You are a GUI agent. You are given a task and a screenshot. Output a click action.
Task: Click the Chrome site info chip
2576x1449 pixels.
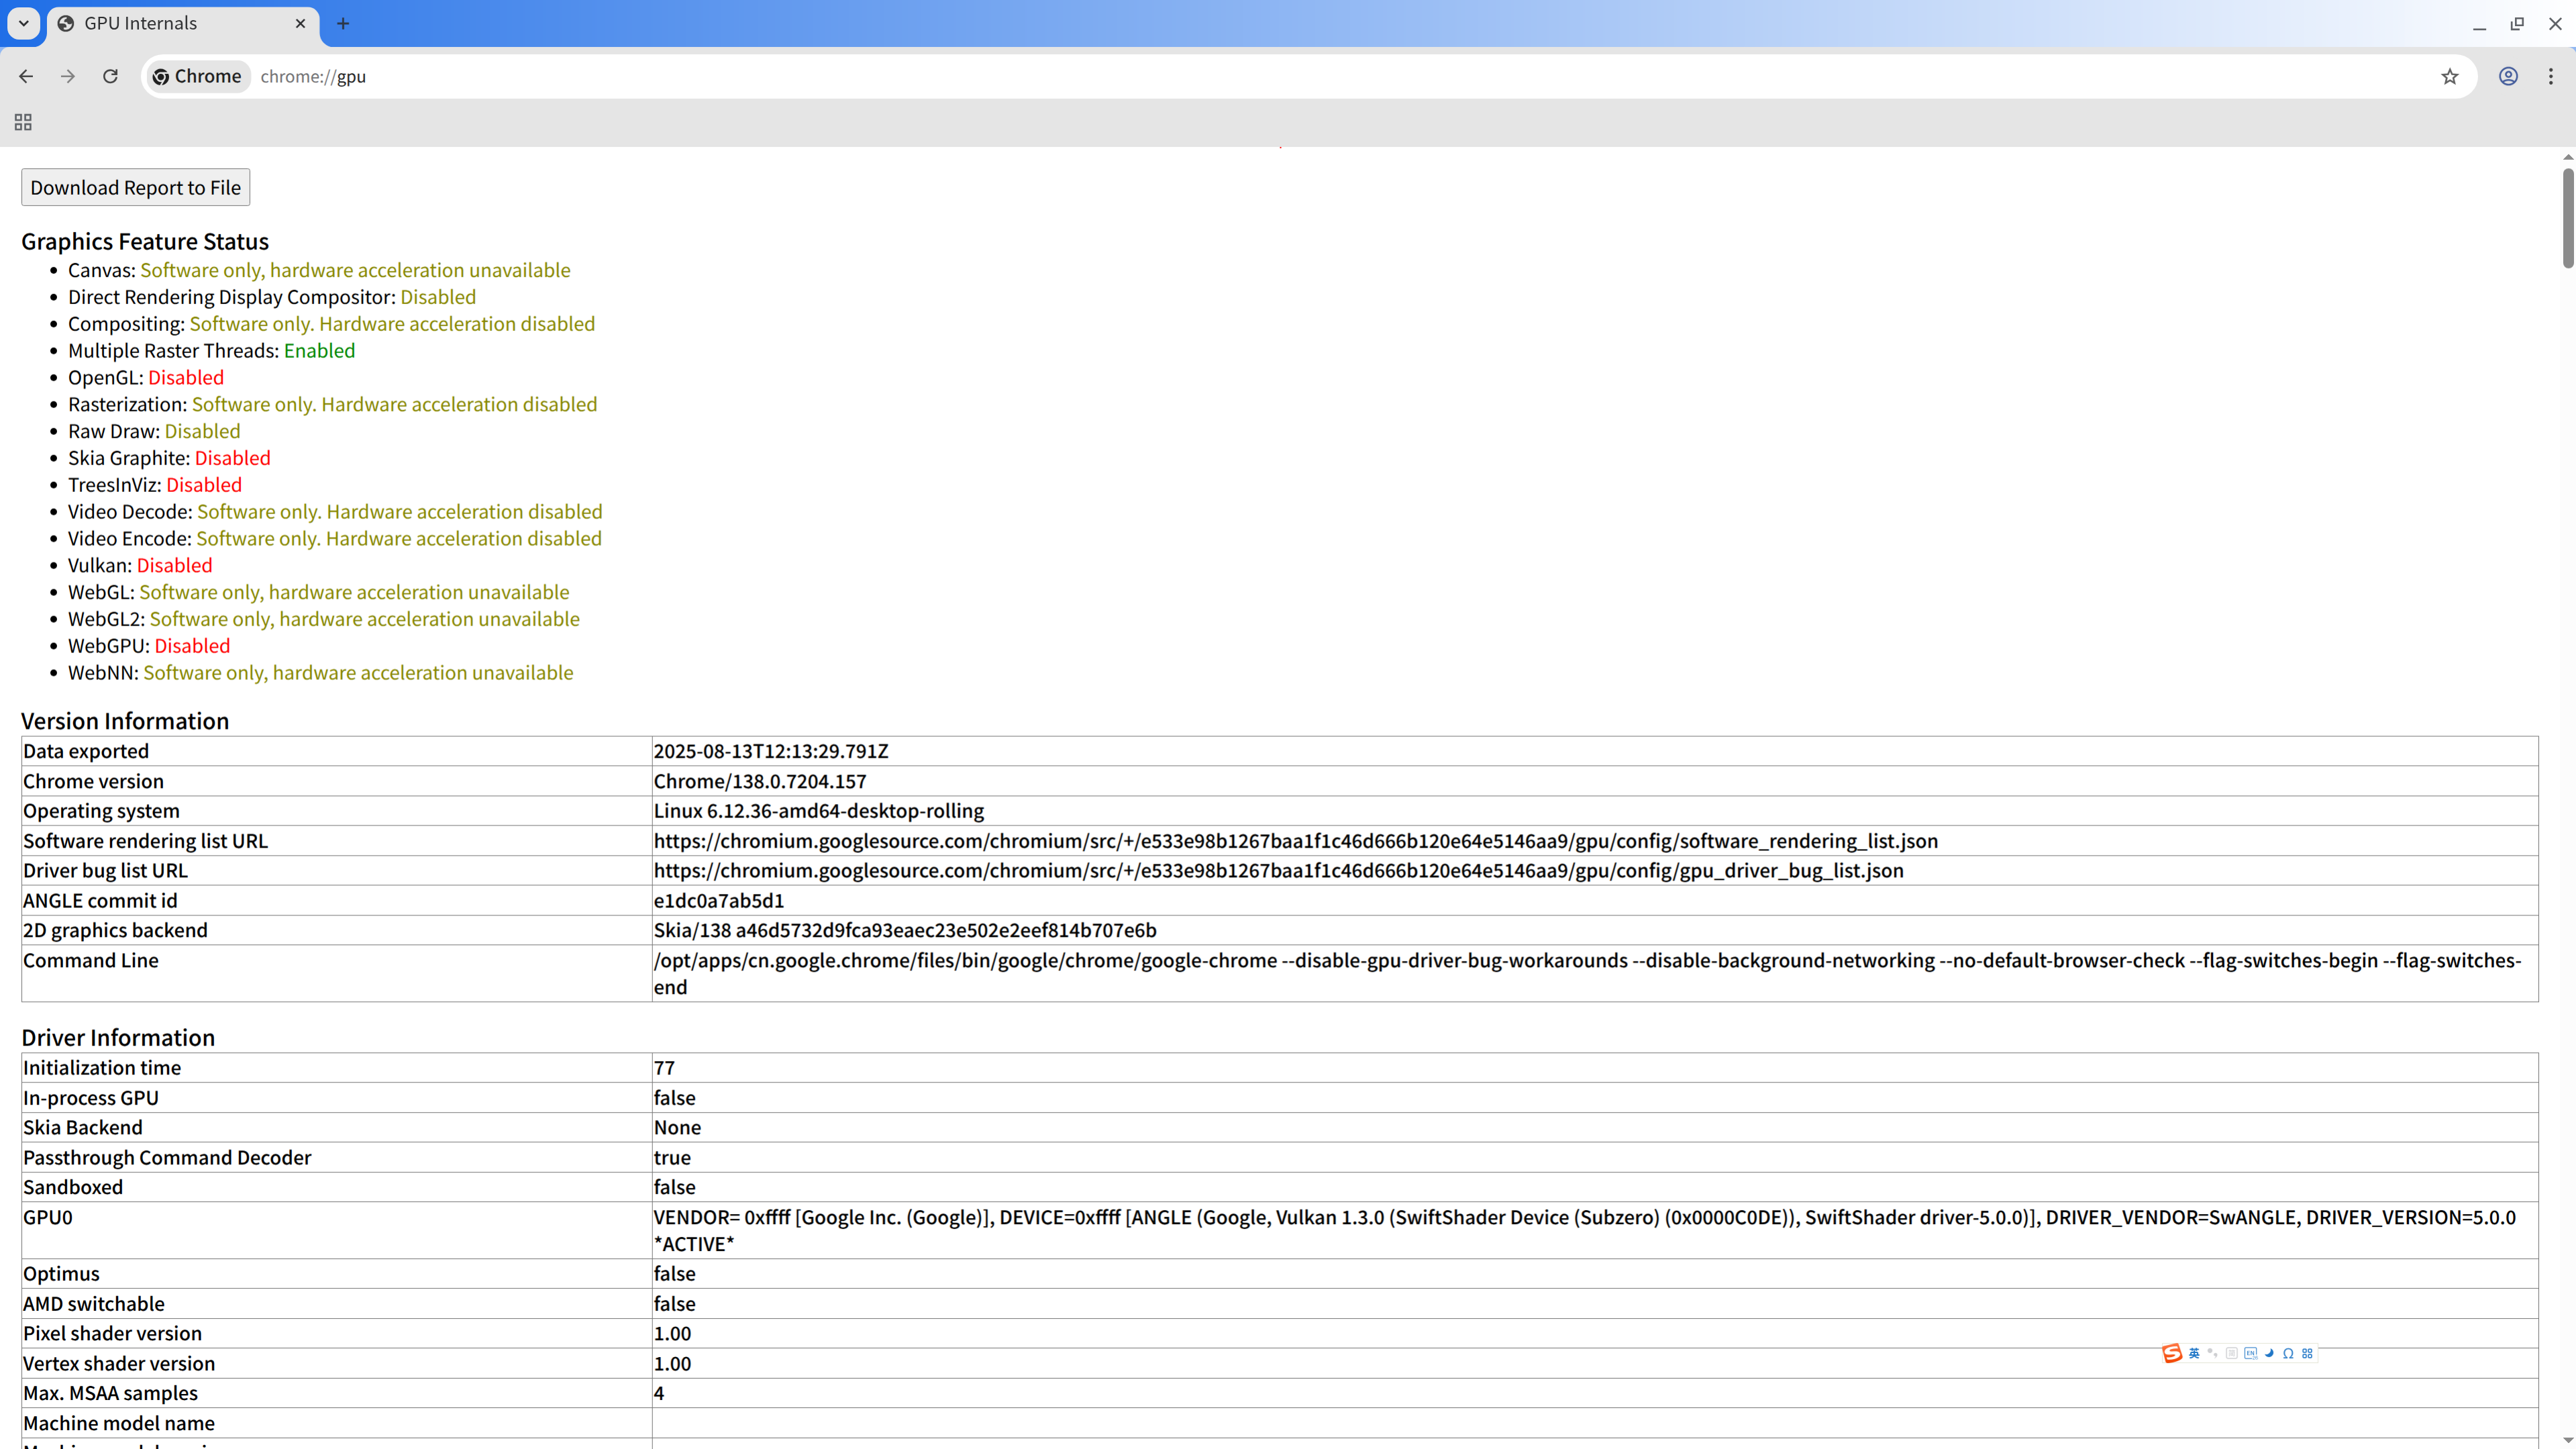(198, 76)
